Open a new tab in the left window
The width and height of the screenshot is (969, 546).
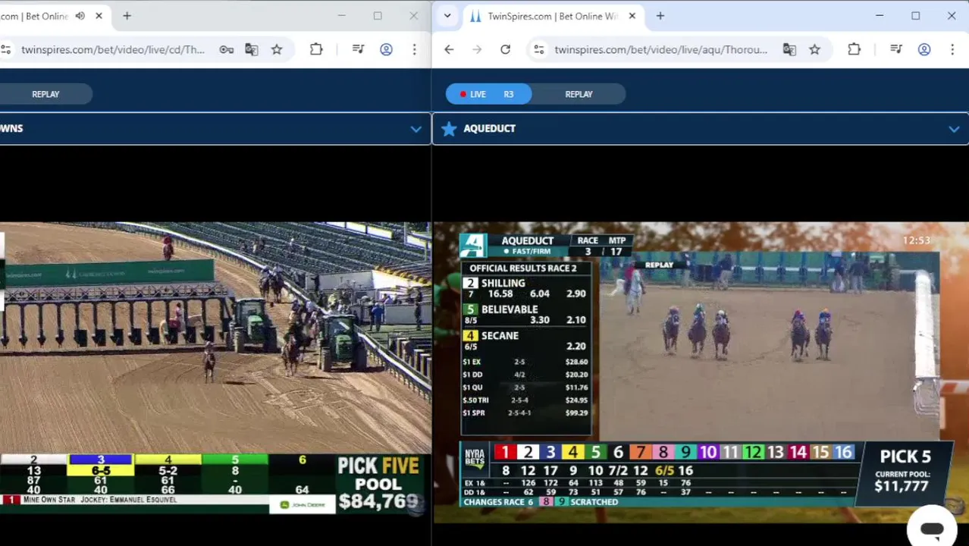(127, 16)
